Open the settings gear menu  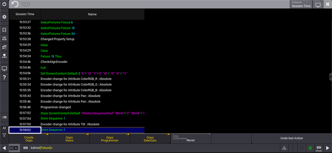click(4, 17)
